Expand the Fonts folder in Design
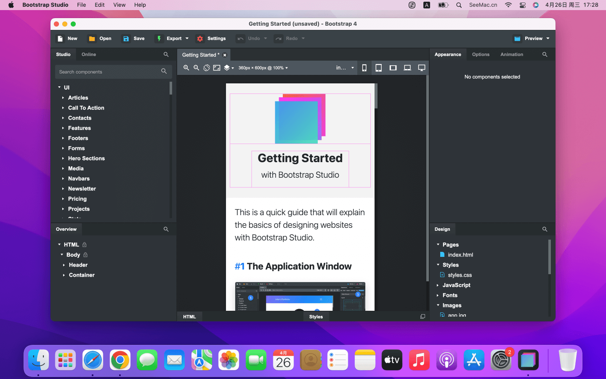 (438, 295)
